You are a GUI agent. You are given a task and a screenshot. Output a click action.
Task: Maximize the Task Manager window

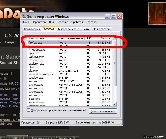113,17
